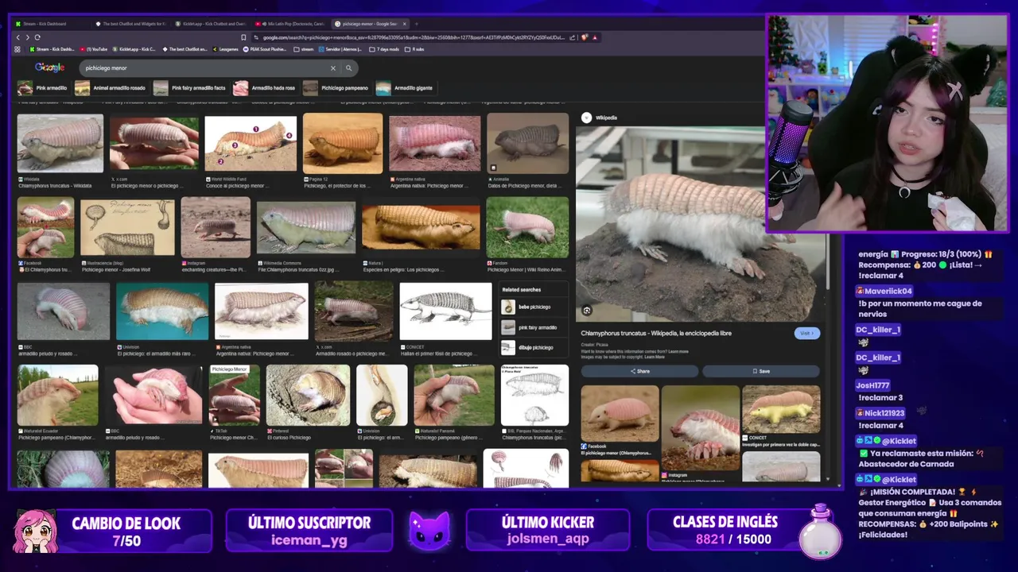Image resolution: width=1018 pixels, height=572 pixels.
Task: Open World Wildlife Fund labeled armadillo thumbnail
Action: pos(251,144)
